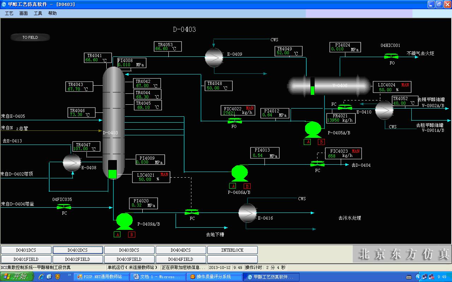Click the V-0406 level bar indicator
The height and width of the screenshot is (282, 452).
[312, 86]
